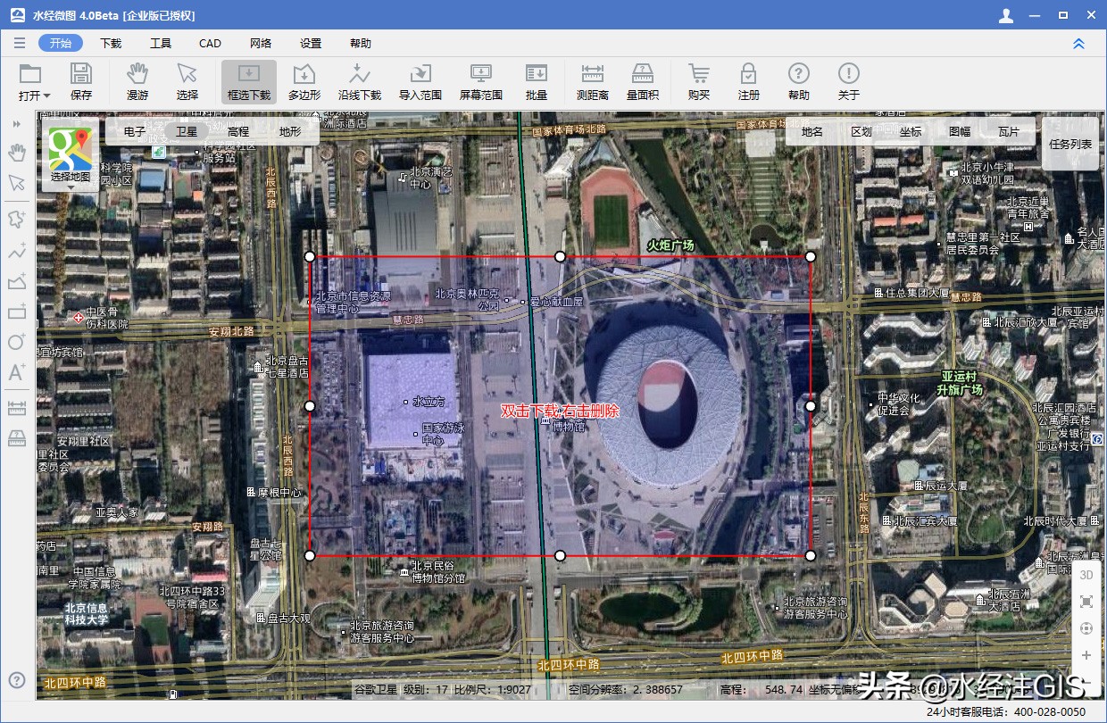Expand the left sidebar with the double arrow
Image resolution: width=1107 pixels, height=723 pixels.
(x=17, y=124)
